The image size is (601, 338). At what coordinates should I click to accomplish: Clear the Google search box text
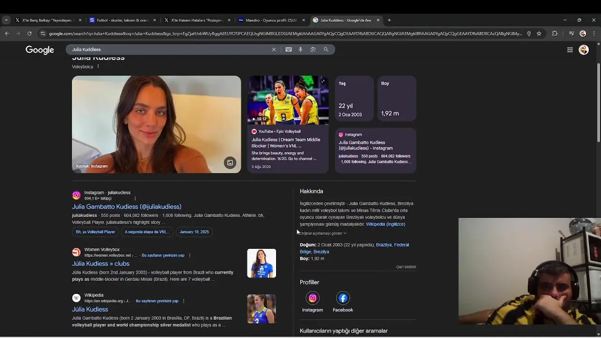(274, 49)
